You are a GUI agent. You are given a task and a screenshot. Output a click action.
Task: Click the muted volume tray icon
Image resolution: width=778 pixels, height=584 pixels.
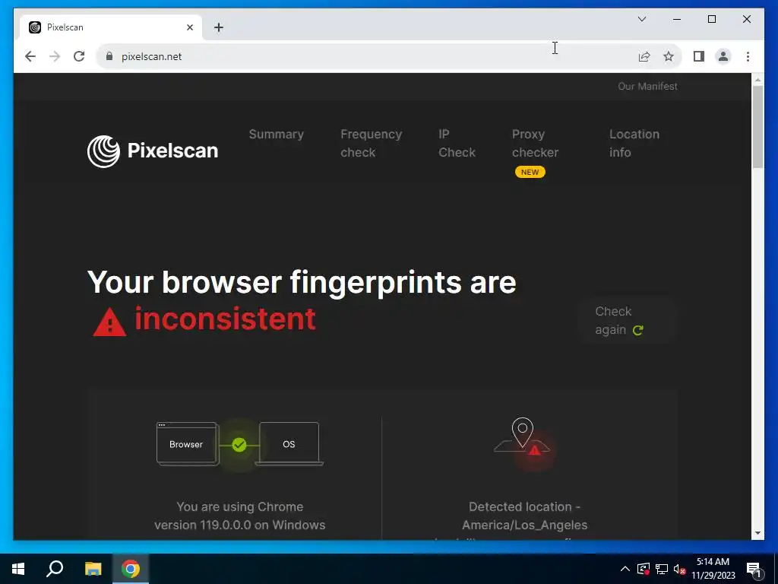click(x=679, y=569)
